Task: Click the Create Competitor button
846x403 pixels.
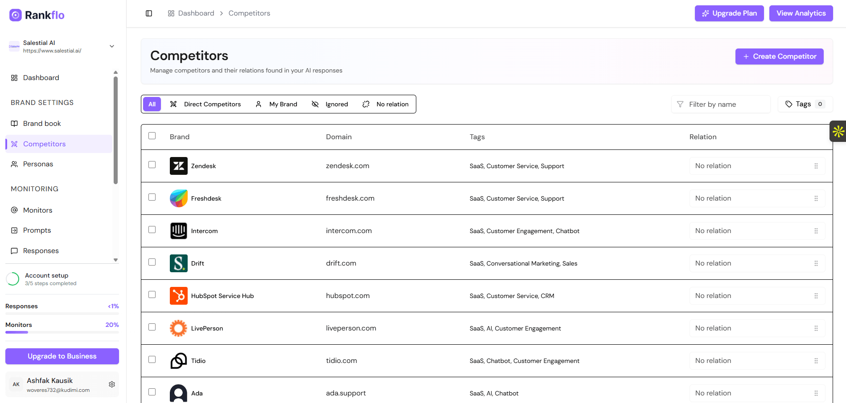Action: pyautogui.click(x=779, y=56)
